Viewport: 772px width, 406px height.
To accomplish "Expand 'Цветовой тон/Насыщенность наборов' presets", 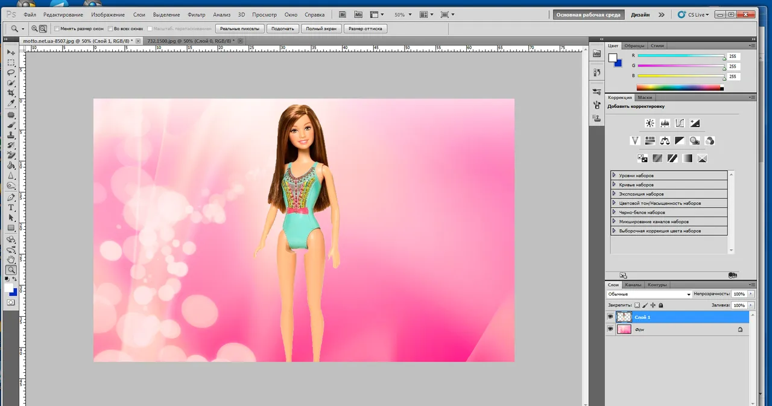I will tap(614, 203).
